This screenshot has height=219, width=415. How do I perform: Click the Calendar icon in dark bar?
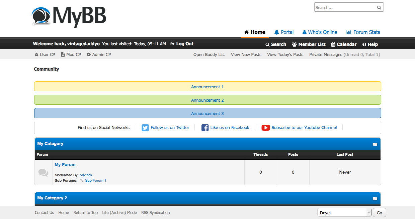(x=333, y=44)
